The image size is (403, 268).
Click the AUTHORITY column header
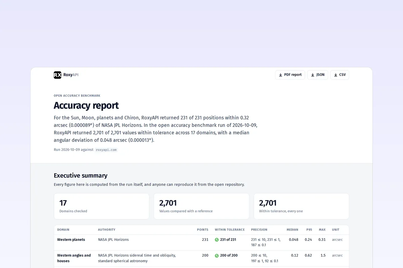pyautogui.click(x=106, y=230)
